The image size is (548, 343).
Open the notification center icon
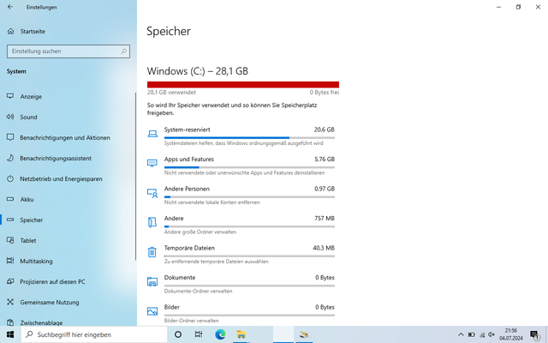tap(534, 335)
